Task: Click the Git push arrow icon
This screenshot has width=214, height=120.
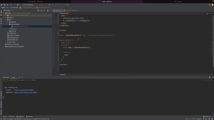Action: click(x=59, y=5)
